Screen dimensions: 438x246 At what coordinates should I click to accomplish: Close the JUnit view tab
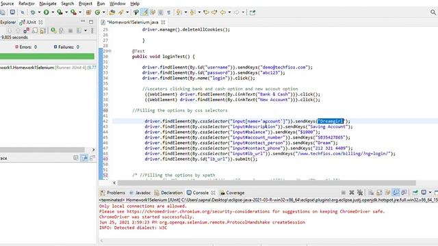pos(41,22)
